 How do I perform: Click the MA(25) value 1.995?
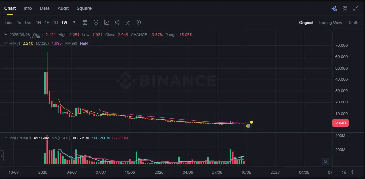click(57, 43)
